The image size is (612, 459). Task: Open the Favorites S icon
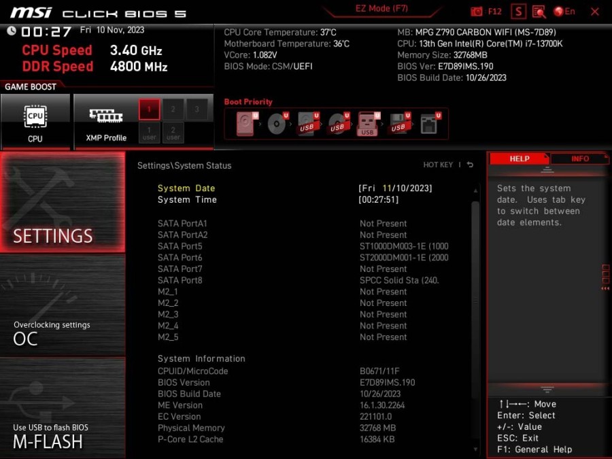tap(518, 12)
